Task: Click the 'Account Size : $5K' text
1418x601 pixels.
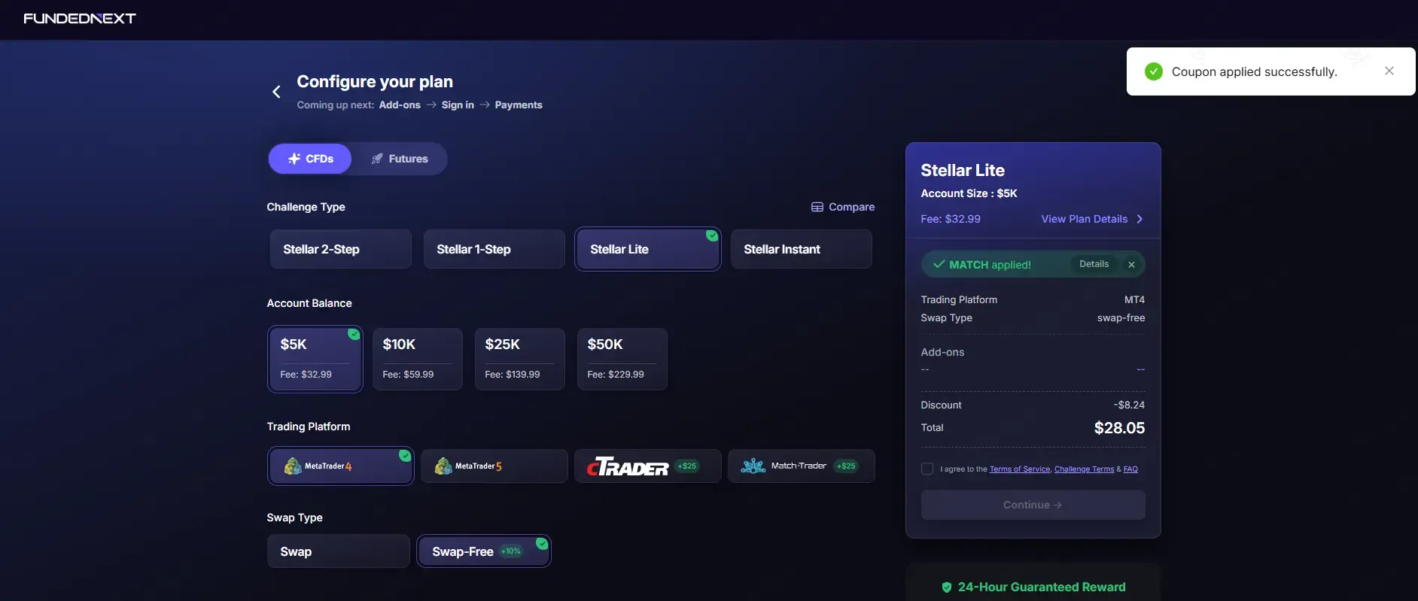Action: tap(969, 193)
